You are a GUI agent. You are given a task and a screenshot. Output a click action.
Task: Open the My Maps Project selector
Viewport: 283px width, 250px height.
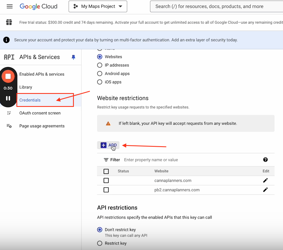pos(98,7)
